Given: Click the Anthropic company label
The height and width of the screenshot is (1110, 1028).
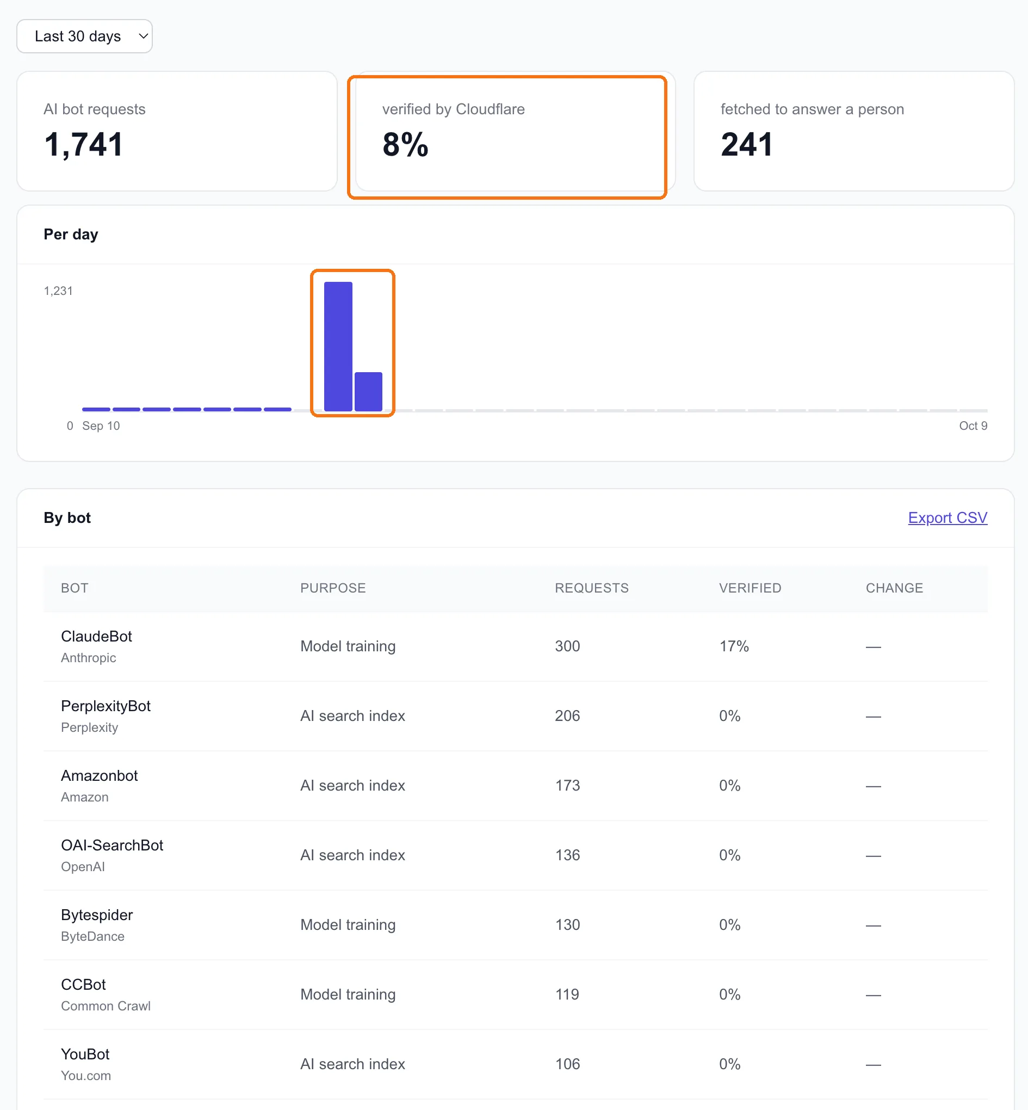Looking at the screenshot, I should pos(89,658).
